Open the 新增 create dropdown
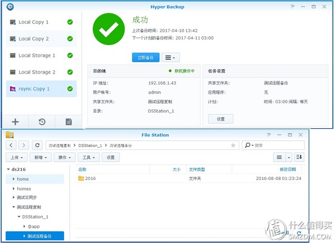The image size is (334, 243). point(41,158)
